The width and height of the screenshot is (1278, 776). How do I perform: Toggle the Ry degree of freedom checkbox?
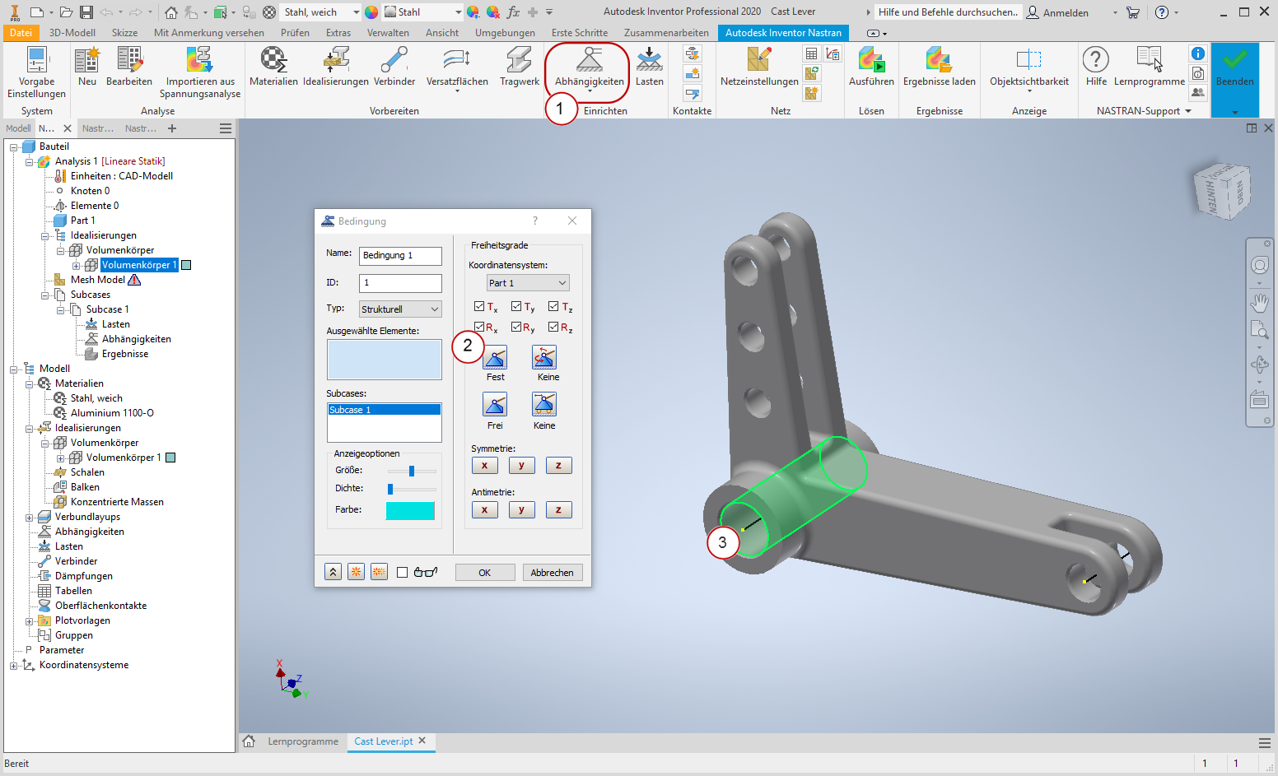point(516,328)
